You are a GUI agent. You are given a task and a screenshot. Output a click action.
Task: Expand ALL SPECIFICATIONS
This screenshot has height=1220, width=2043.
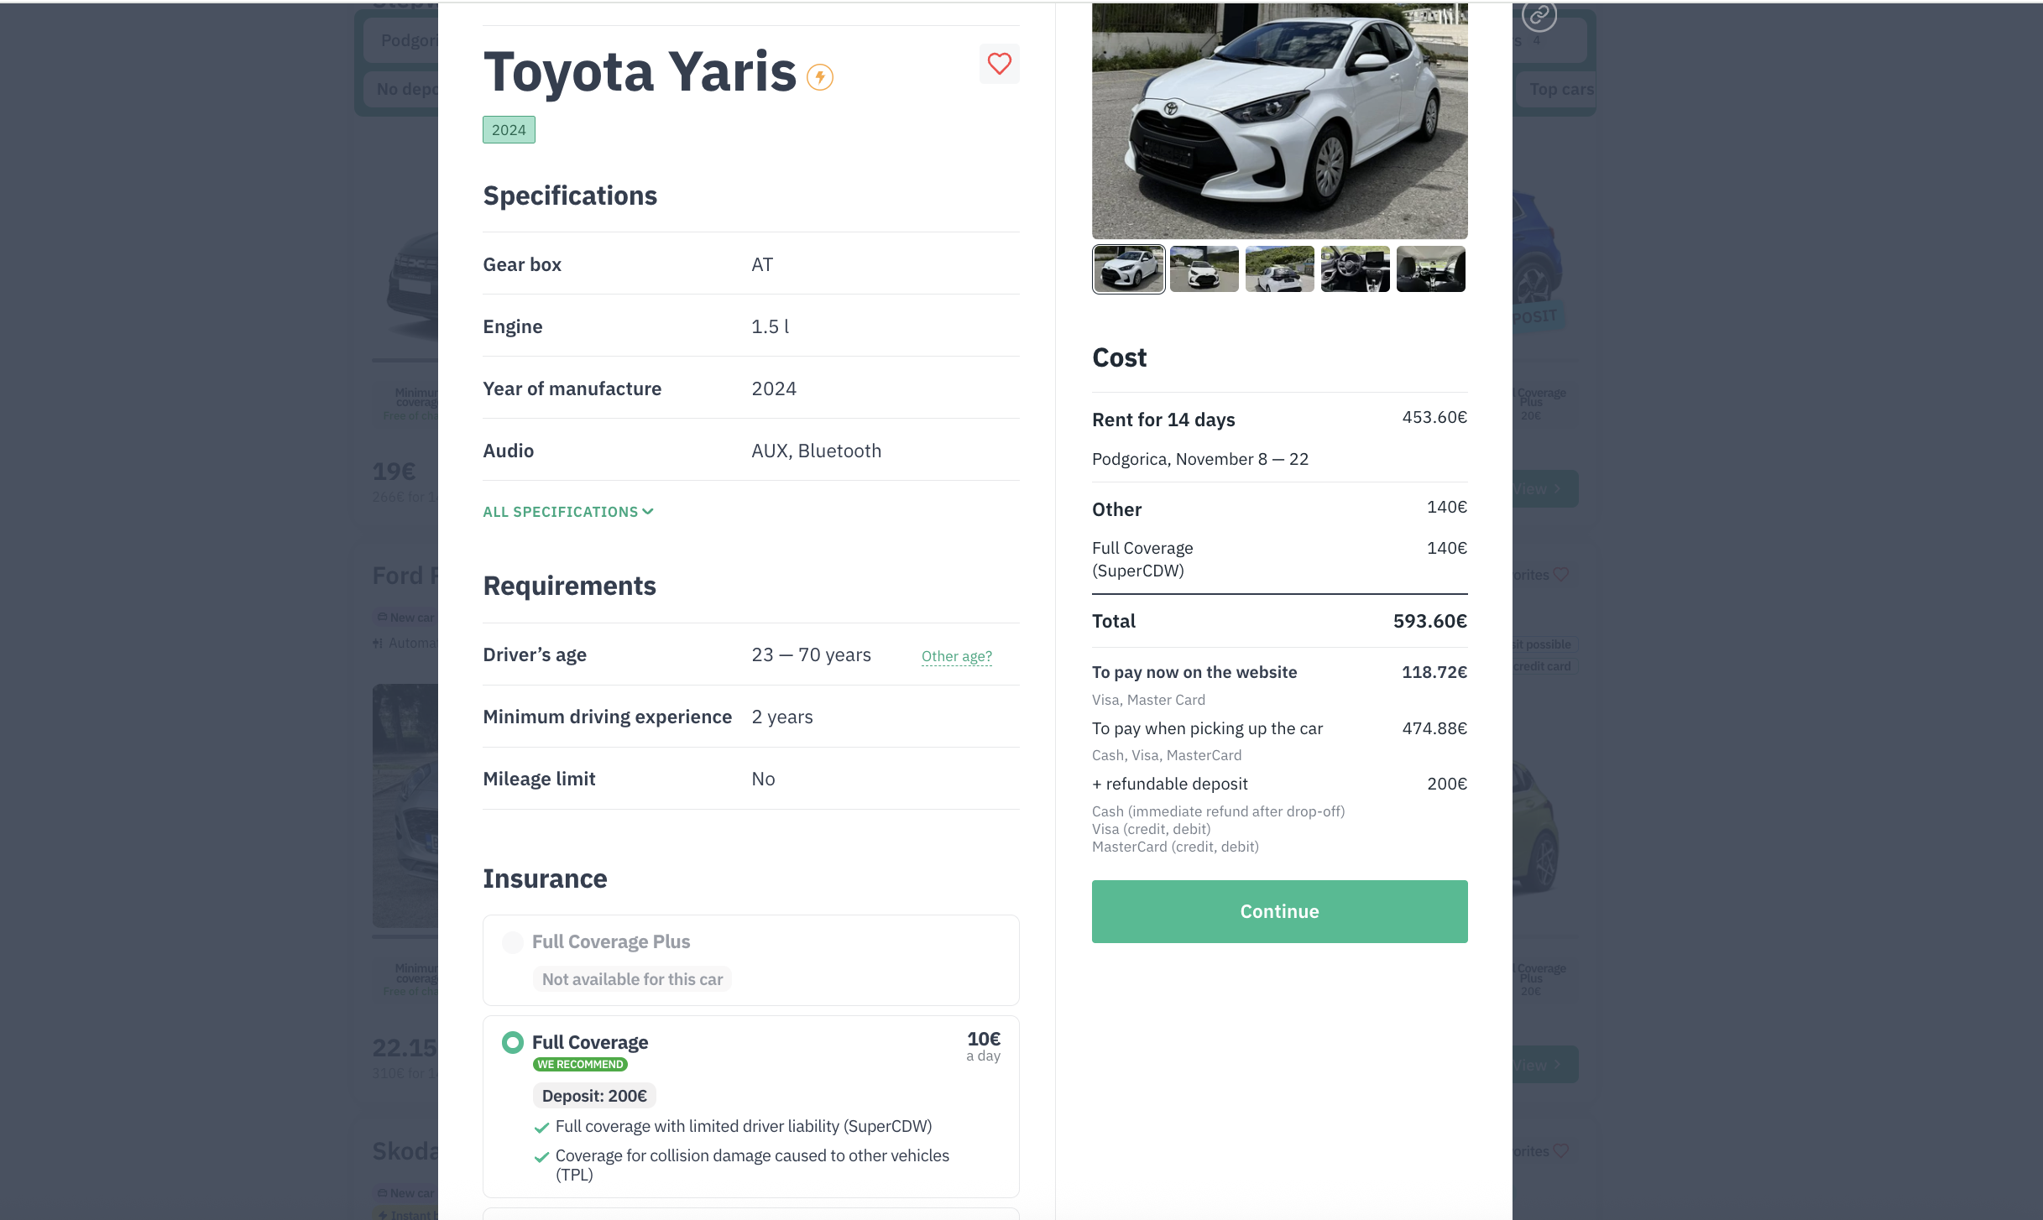567,511
